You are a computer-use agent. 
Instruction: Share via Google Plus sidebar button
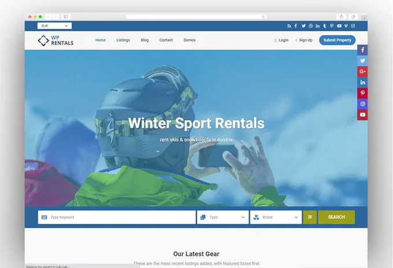coord(362,72)
